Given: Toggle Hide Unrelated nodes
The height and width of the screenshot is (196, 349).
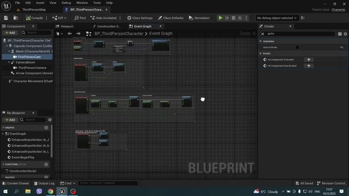Looking at the screenshot, I should coord(103,18).
